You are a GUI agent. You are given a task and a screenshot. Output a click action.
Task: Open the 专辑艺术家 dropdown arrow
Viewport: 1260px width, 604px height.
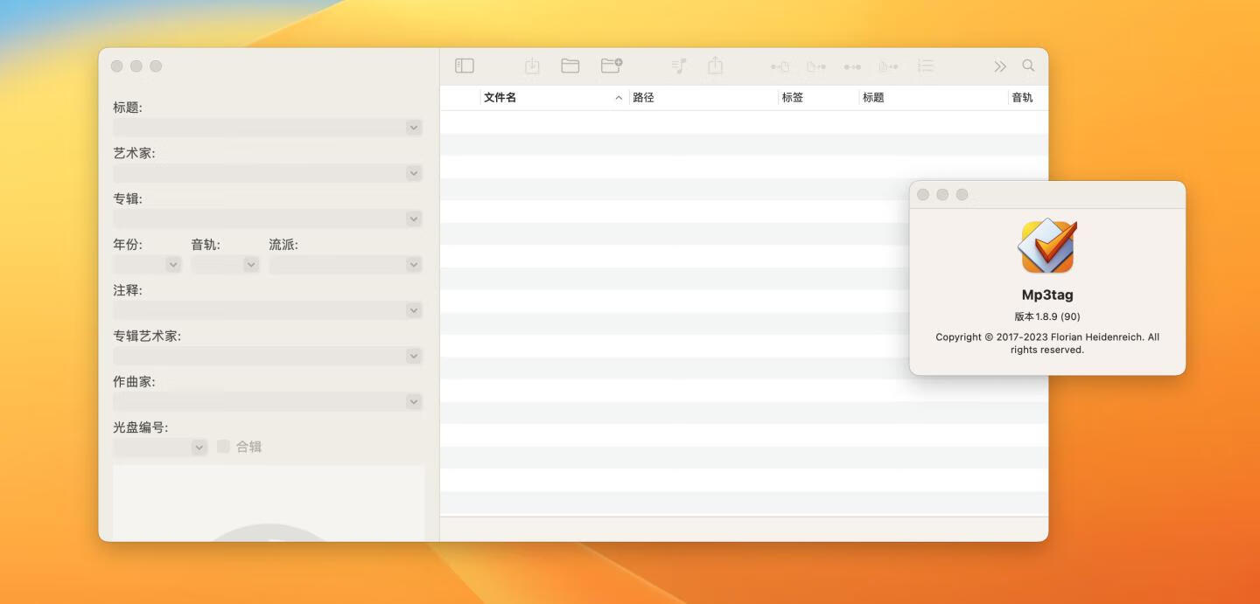tap(412, 356)
